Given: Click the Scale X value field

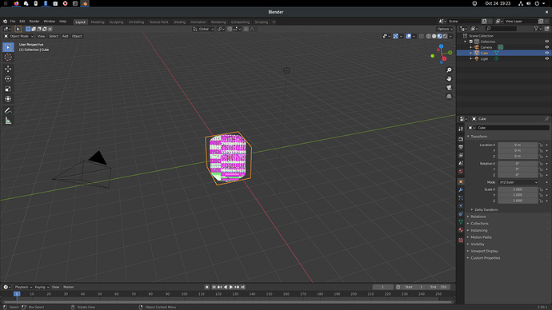Looking at the screenshot, I should click(x=518, y=189).
